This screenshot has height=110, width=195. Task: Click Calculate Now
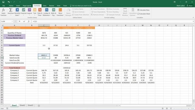144,10
